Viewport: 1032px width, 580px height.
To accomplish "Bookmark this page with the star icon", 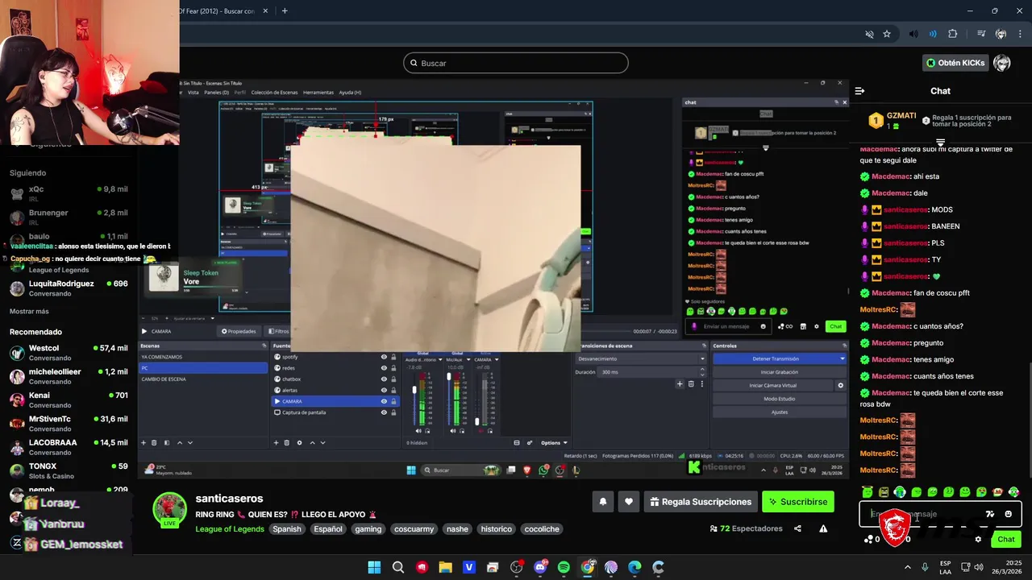I will pyautogui.click(x=887, y=34).
